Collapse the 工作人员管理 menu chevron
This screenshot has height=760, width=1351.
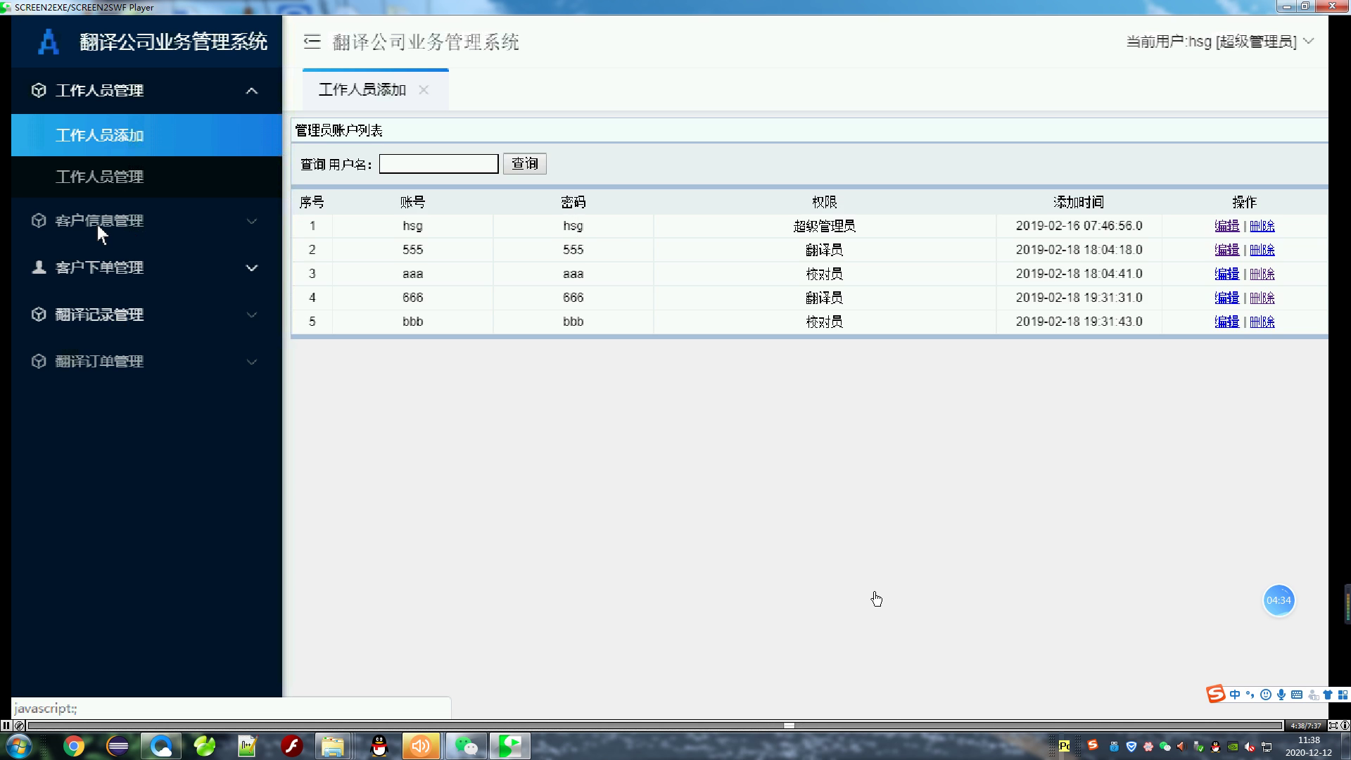251,91
